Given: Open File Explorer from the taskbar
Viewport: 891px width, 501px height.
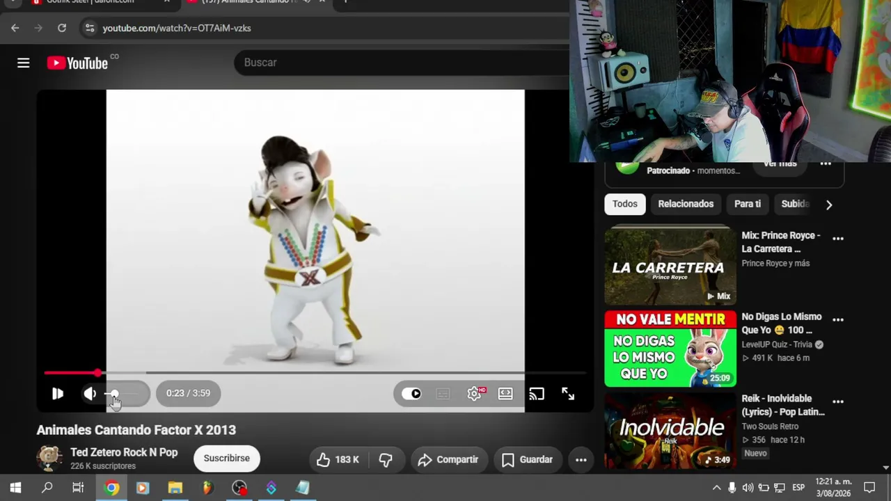Looking at the screenshot, I should [x=175, y=488].
